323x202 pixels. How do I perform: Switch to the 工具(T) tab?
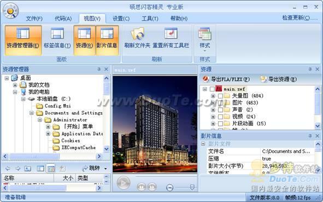pyautogui.click(x=150, y=19)
